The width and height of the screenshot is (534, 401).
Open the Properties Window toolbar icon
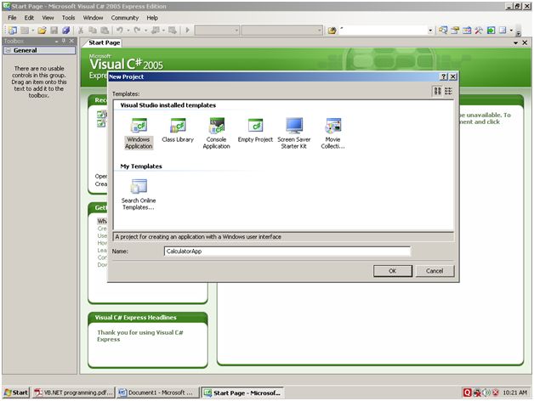(455, 31)
